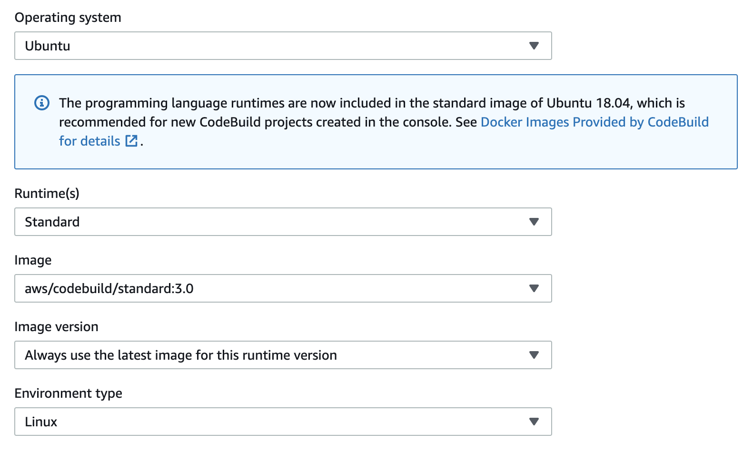Open the Runtime(s) dropdown showing Standard
This screenshot has width=753, height=452.
283,222
